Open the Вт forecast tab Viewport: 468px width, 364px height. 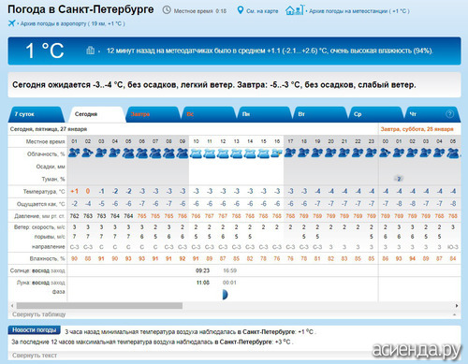[x=320, y=114]
